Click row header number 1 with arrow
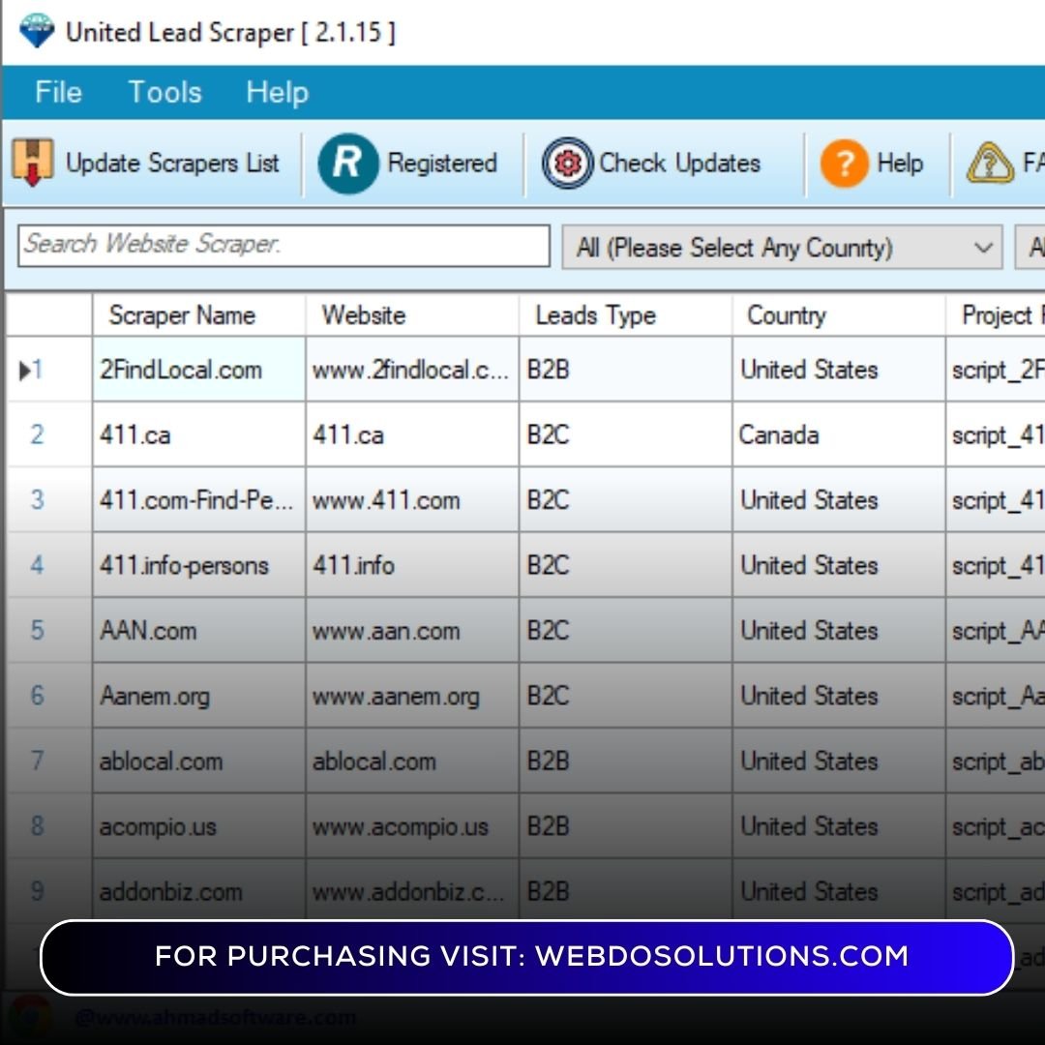Viewport: 1045px width, 1045px height. (x=48, y=370)
